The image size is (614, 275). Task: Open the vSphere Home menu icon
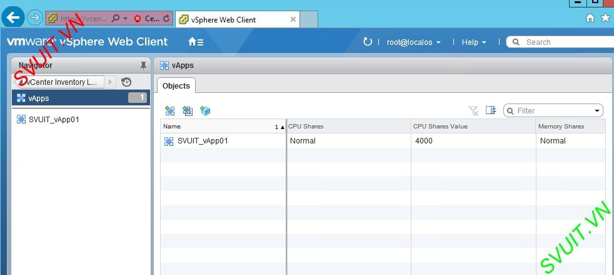click(x=196, y=42)
